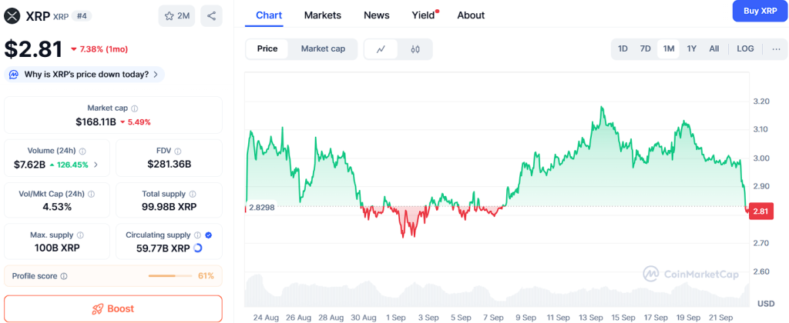Screen dimensions: 789x323
Task: Click the share icon button
Action: click(x=211, y=15)
